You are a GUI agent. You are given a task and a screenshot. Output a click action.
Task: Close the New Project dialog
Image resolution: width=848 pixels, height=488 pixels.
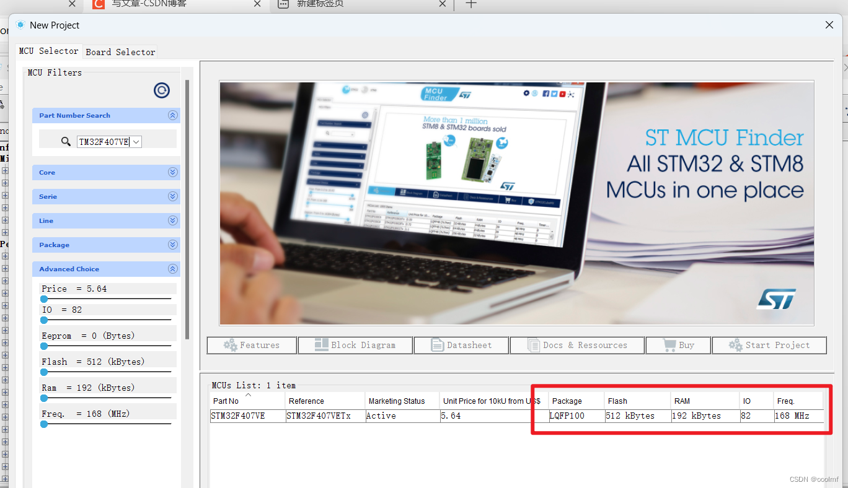[829, 25]
